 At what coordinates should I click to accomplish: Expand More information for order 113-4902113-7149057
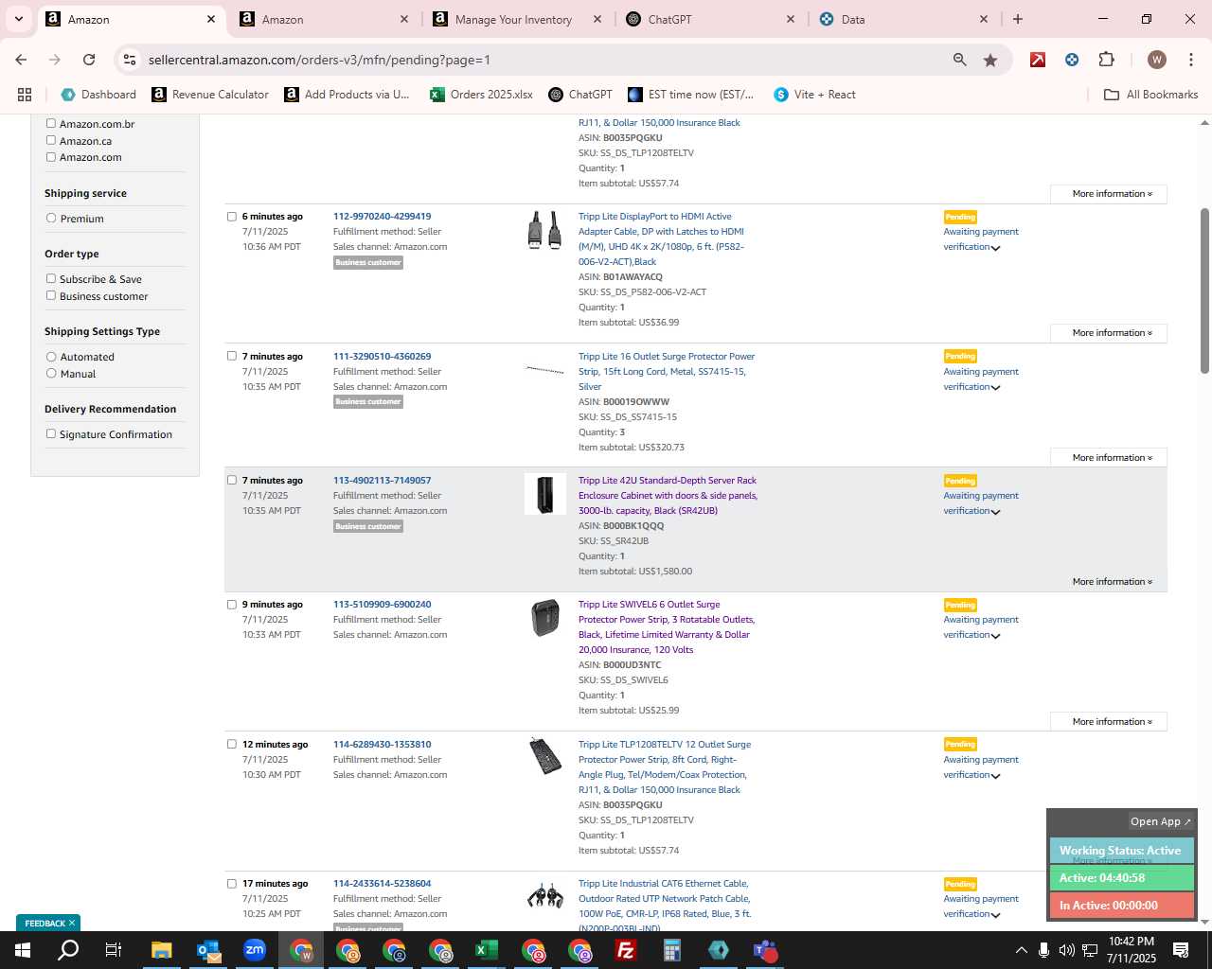1109,582
